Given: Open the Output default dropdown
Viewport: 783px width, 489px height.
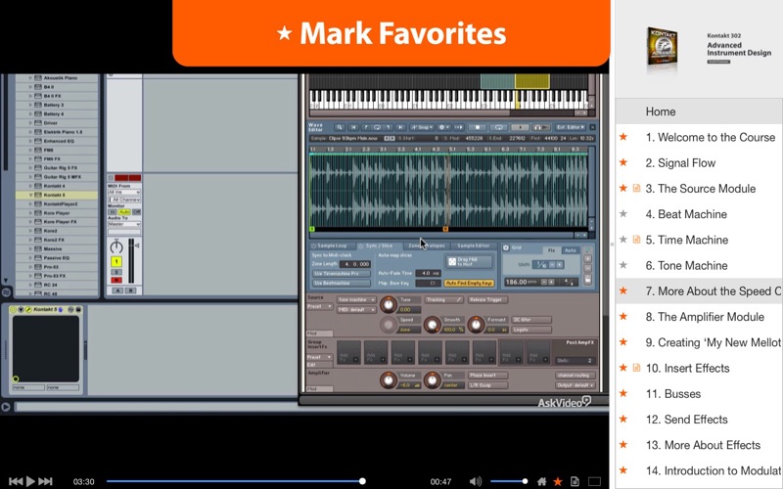Looking at the screenshot, I should click(576, 385).
